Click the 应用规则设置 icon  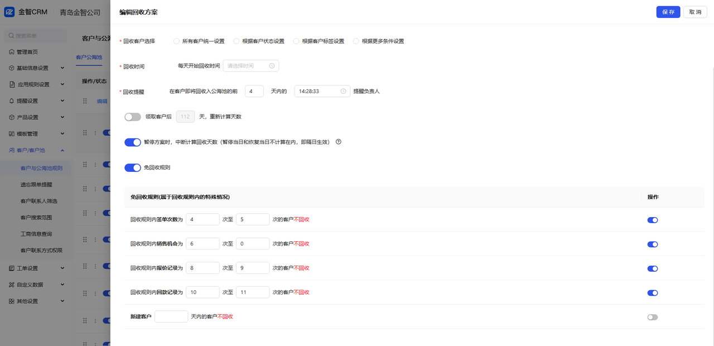pos(12,85)
